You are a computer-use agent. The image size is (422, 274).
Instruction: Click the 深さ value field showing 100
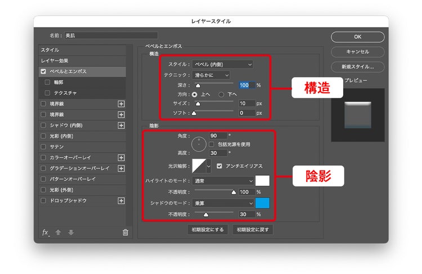[x=247, y=85]
